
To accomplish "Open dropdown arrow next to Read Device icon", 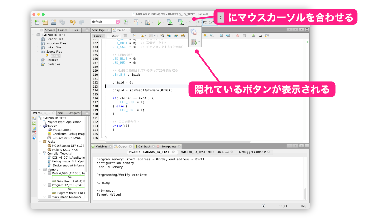I will (x=186, y=22).
